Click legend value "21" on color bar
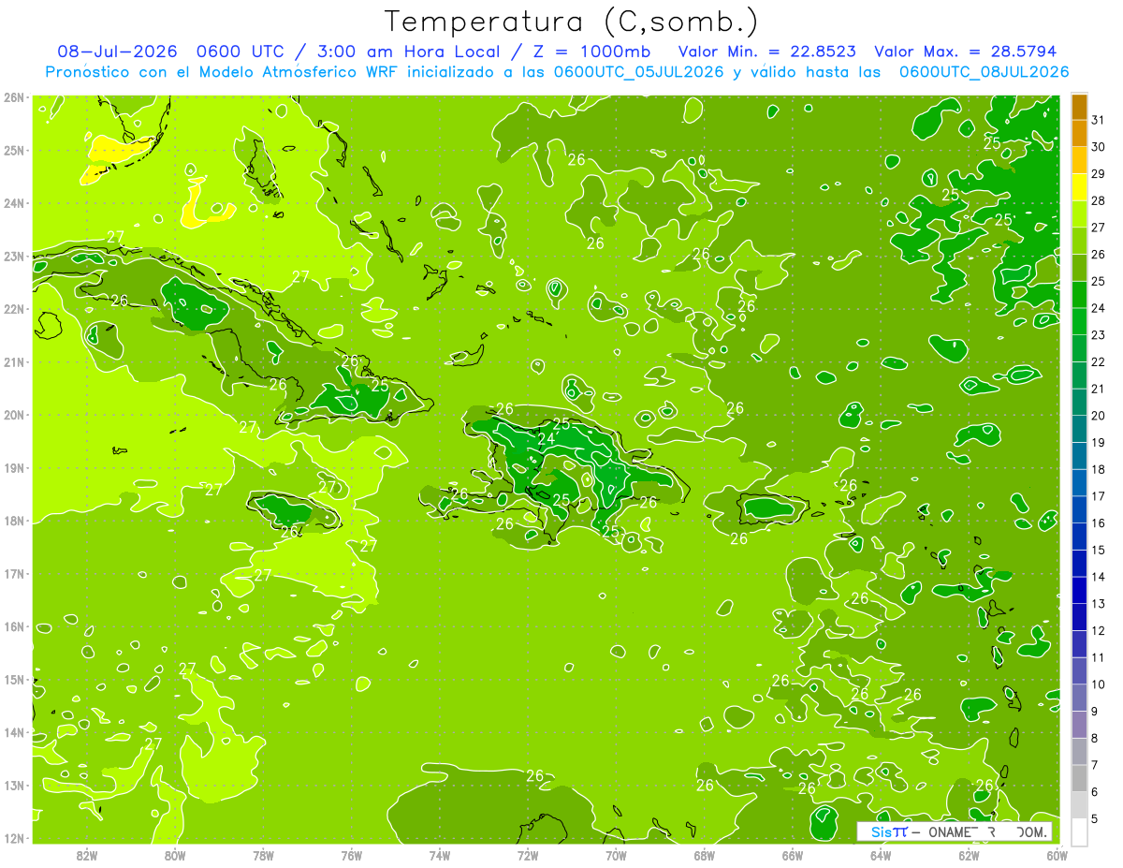 coord(1098,389)
